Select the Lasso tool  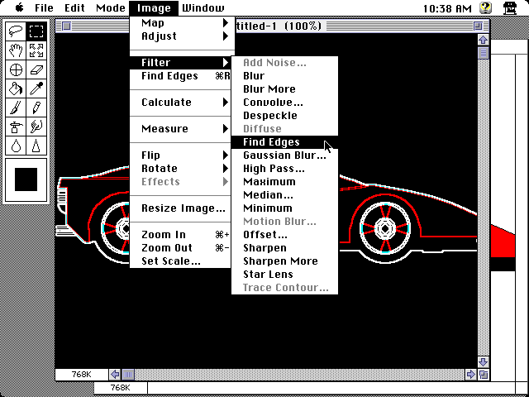(16, 31)
